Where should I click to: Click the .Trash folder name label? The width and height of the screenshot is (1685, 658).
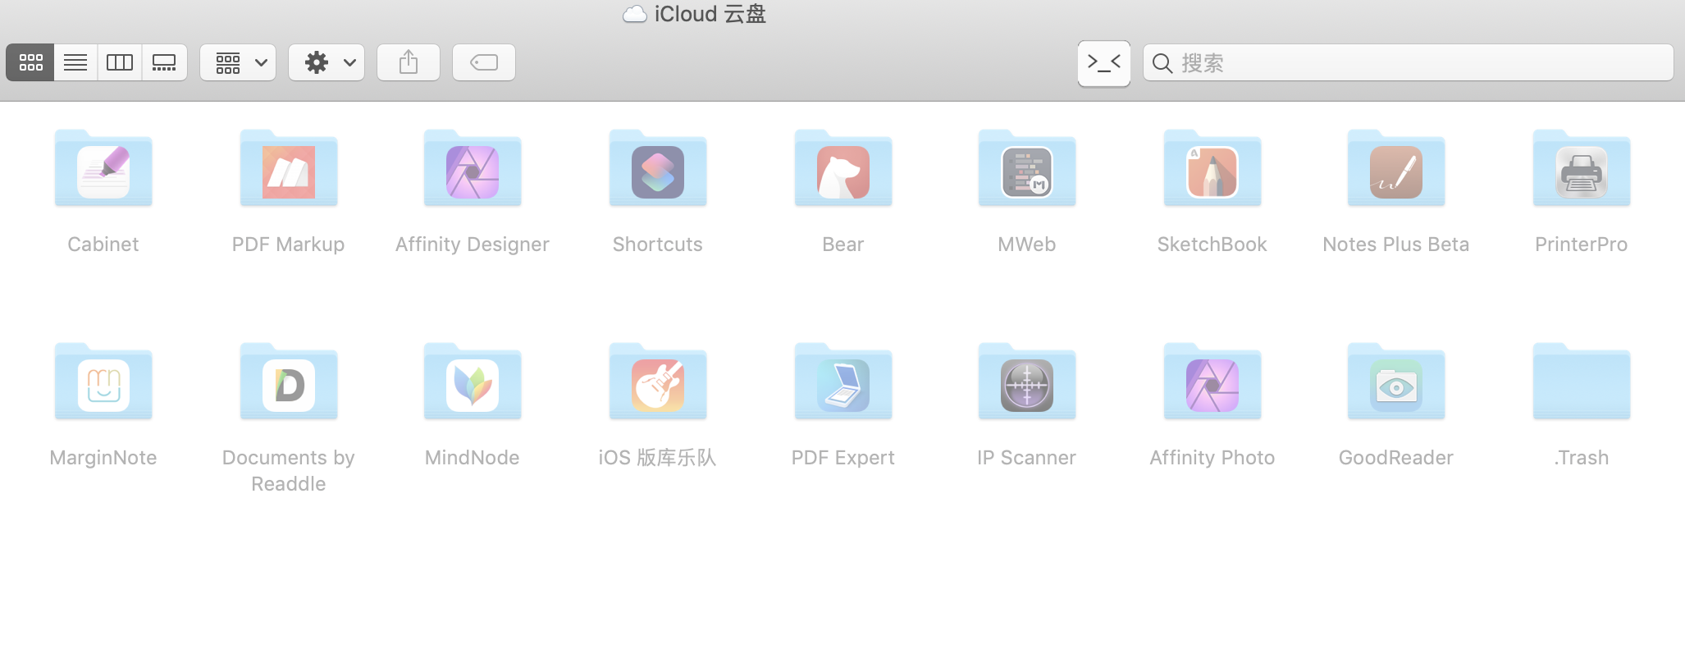(x=1582, y=458)
